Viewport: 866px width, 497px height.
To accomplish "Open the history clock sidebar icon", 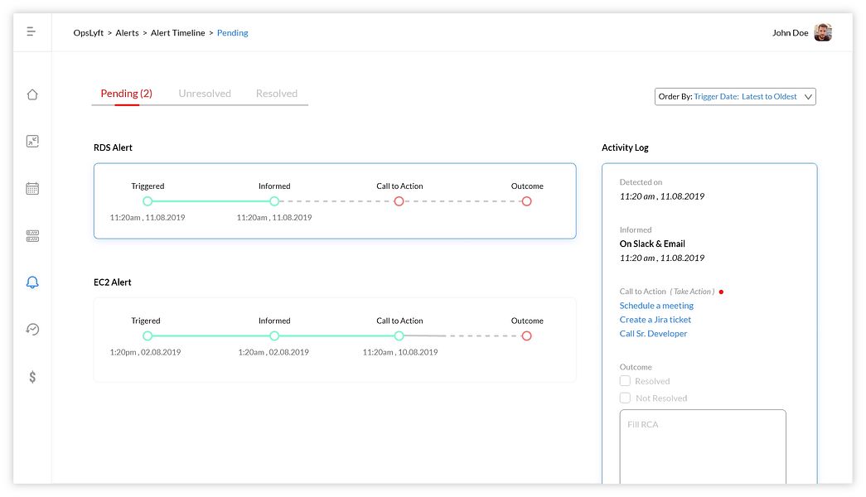I will [32, 330].
